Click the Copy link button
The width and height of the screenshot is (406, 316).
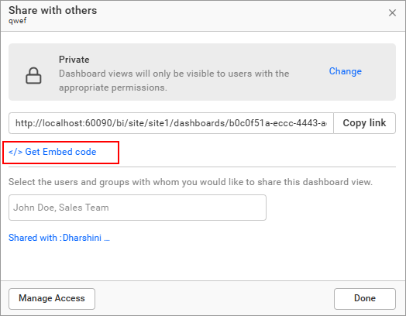[x=364, y=123]
